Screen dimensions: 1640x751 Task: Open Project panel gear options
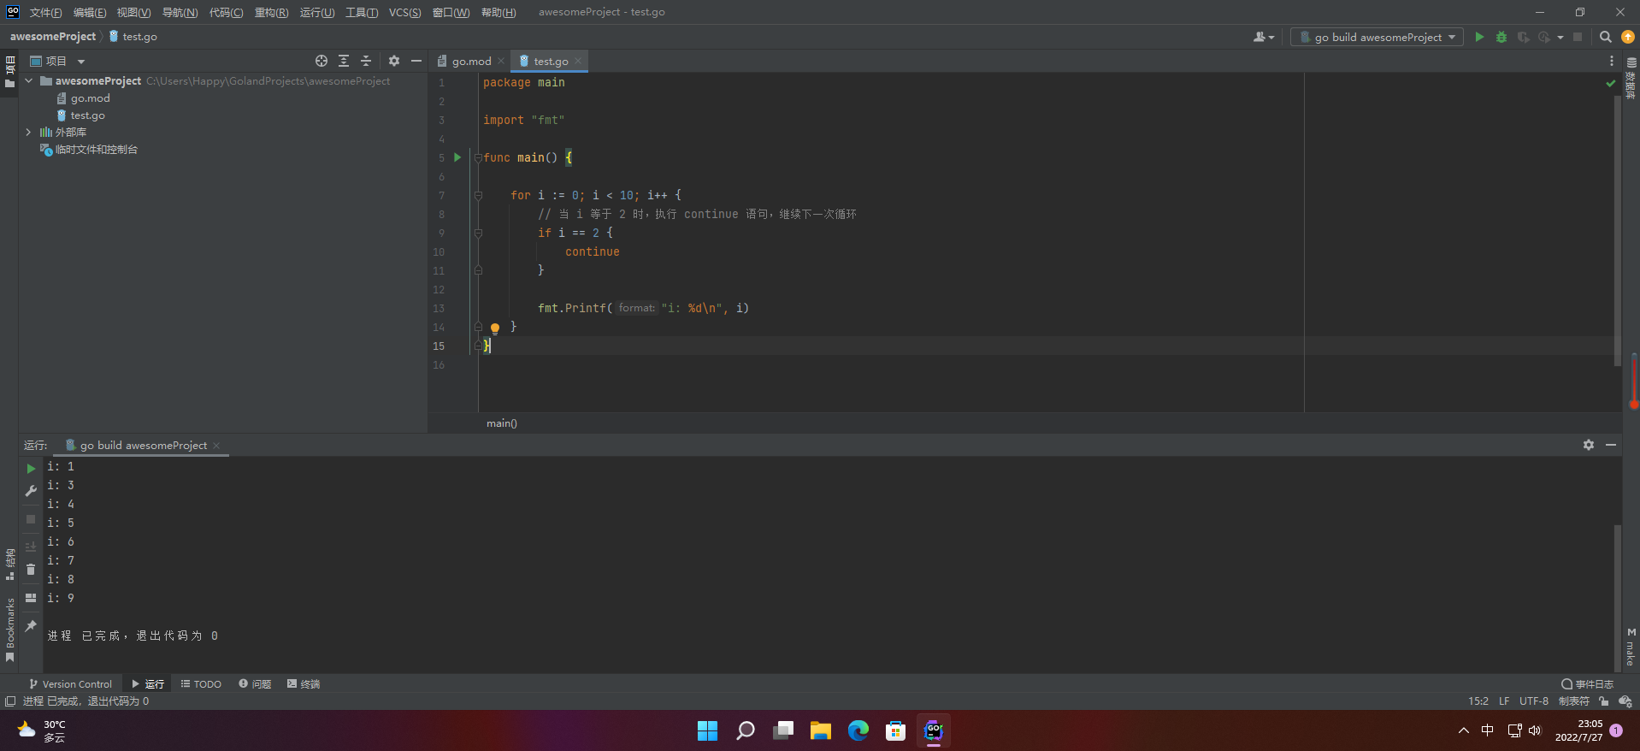point(394,61)
